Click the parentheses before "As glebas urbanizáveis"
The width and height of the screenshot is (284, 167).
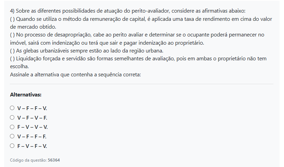coord(12,51)
